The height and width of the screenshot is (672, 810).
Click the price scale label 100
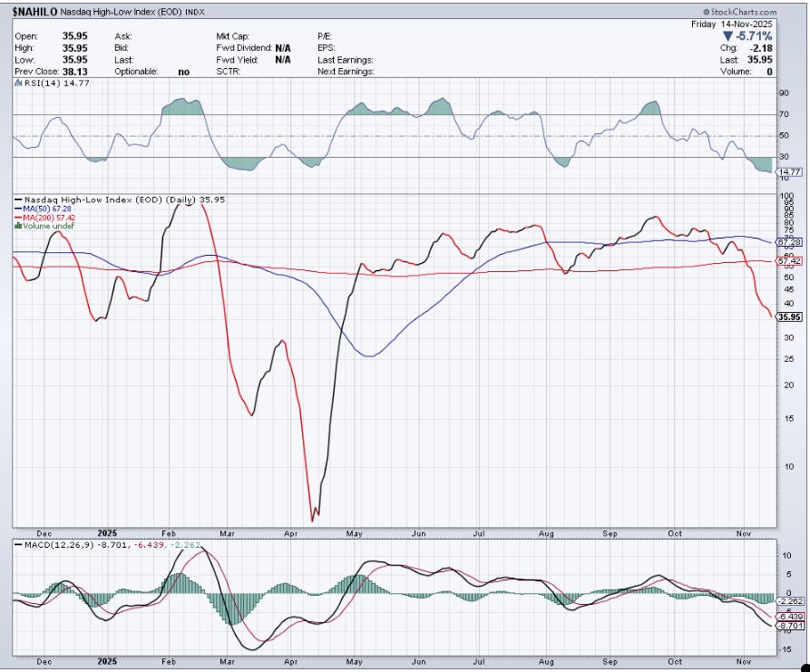[786, 196]
